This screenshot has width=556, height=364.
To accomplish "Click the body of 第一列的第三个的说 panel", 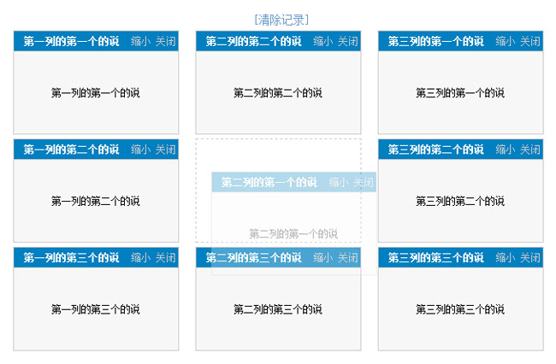I will pyautogui.click(x=95, y=309).
